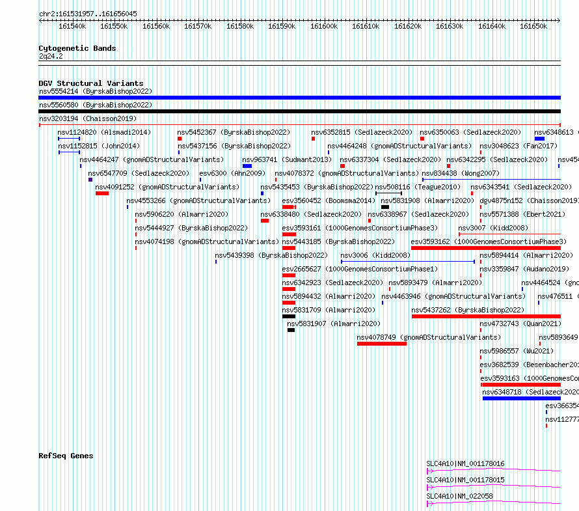Select the black nsv5560580 variant bar
The width and height of the screenshot is (579, 511).
[299, 111]
